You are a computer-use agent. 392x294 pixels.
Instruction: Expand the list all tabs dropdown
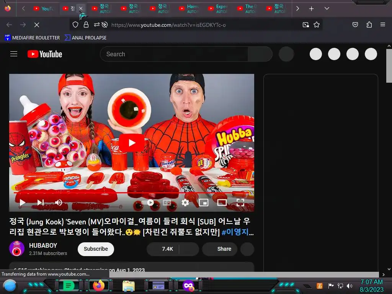click(x=327, y=8)
